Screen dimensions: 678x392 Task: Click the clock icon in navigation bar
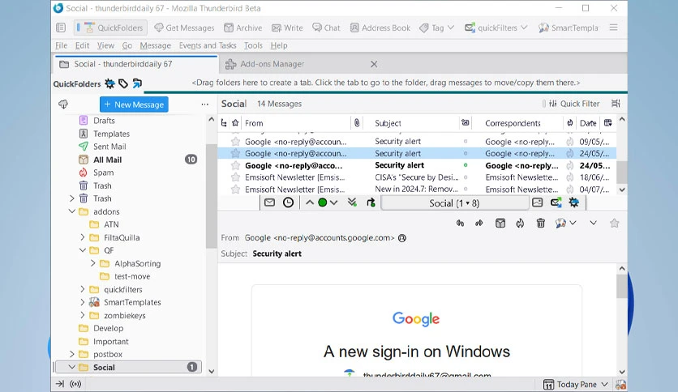click(288, 202)
